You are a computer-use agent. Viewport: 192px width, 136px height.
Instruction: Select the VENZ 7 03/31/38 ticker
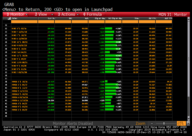tap(19, 72)
